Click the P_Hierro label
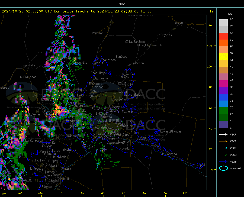Screen dimensions: 244x197 click(94, 96)
